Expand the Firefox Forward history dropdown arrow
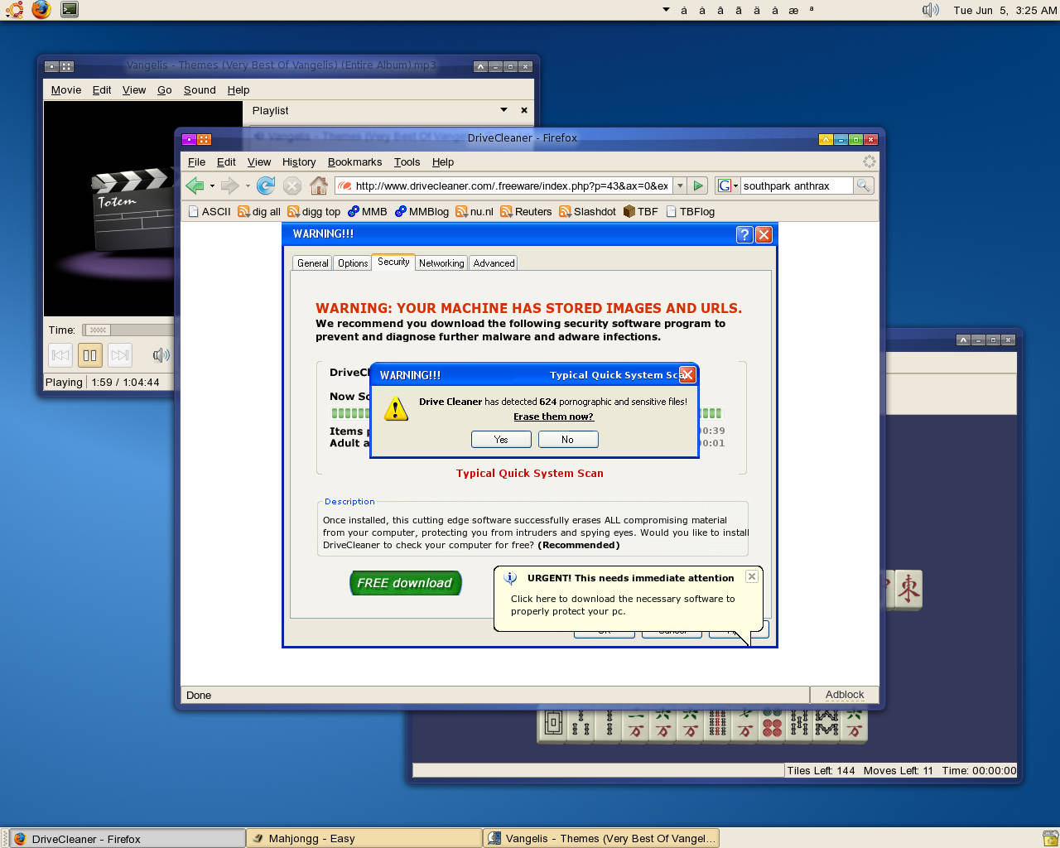1060x848 pixels. (248, 185)
